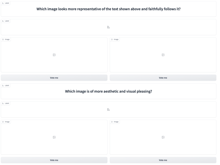Click the "Image" tag on the lower-right image box
The image size is (220, 165).
coord(115,122)
